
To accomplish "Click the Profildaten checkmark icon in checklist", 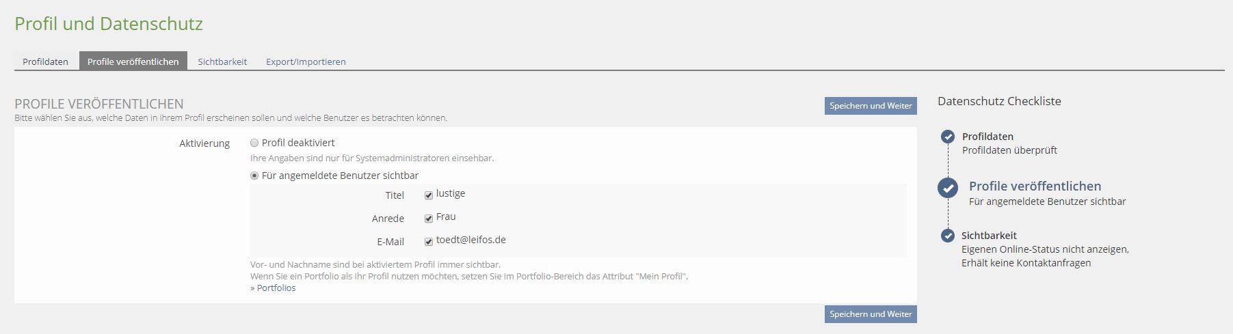I will 948,137.
